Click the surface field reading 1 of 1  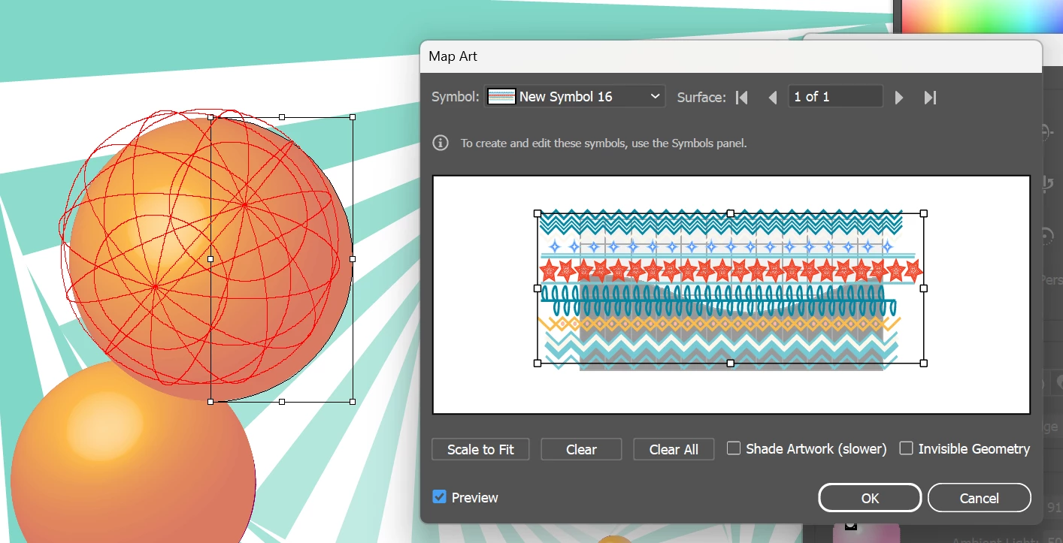tap(835, 96)
